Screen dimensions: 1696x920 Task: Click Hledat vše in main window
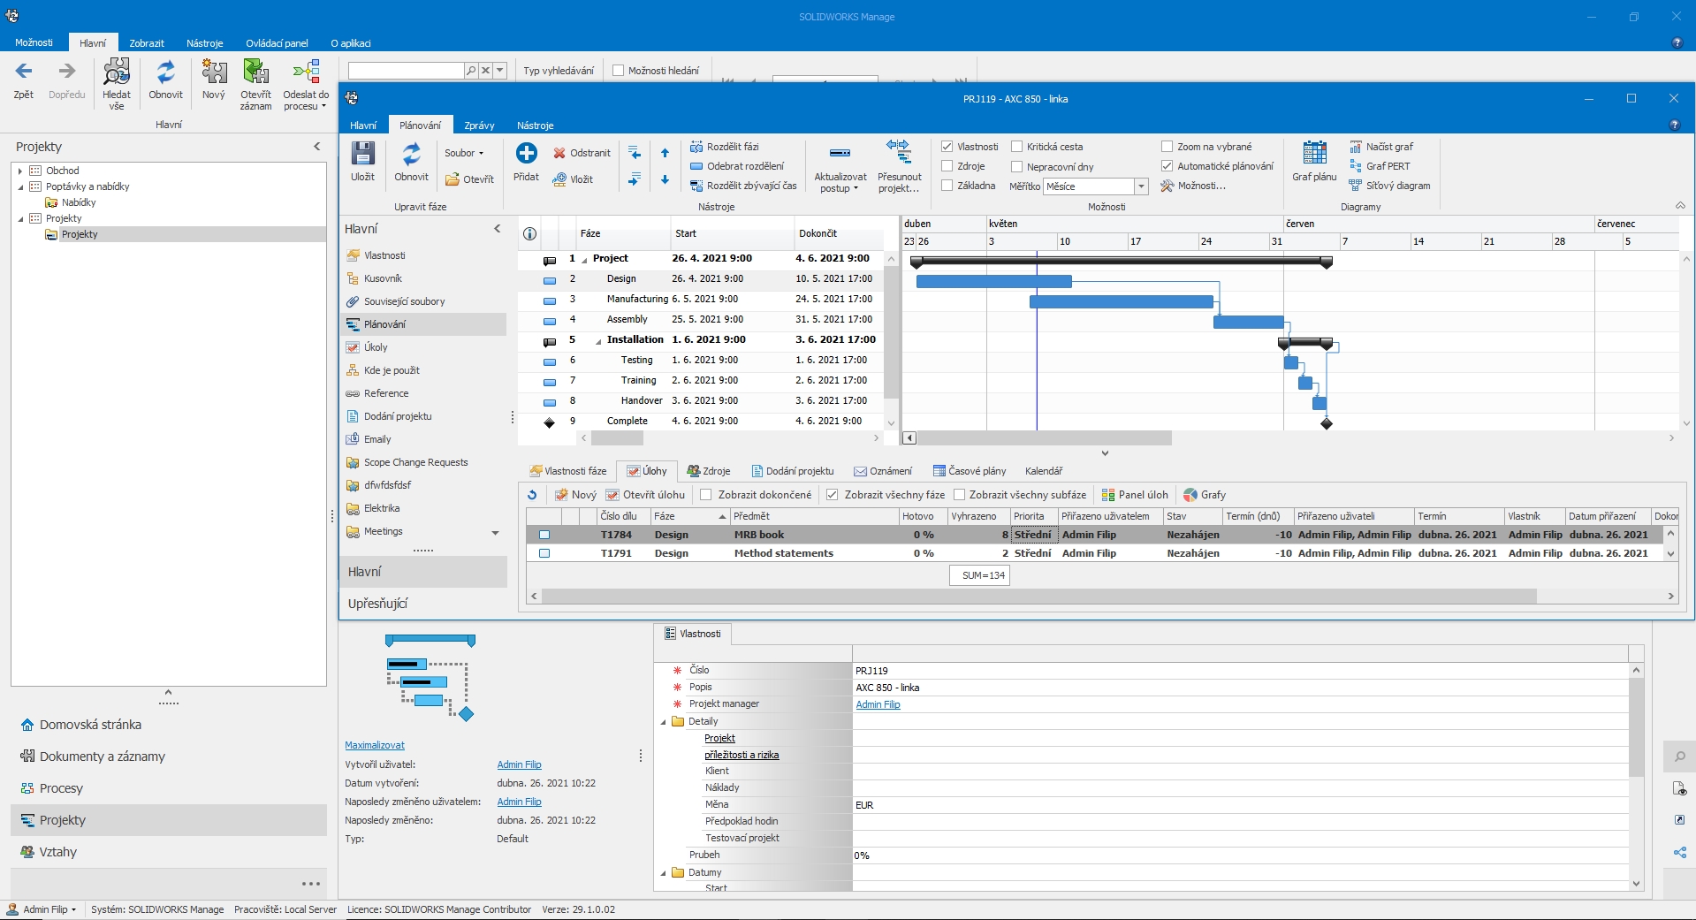tap(117, 84)
